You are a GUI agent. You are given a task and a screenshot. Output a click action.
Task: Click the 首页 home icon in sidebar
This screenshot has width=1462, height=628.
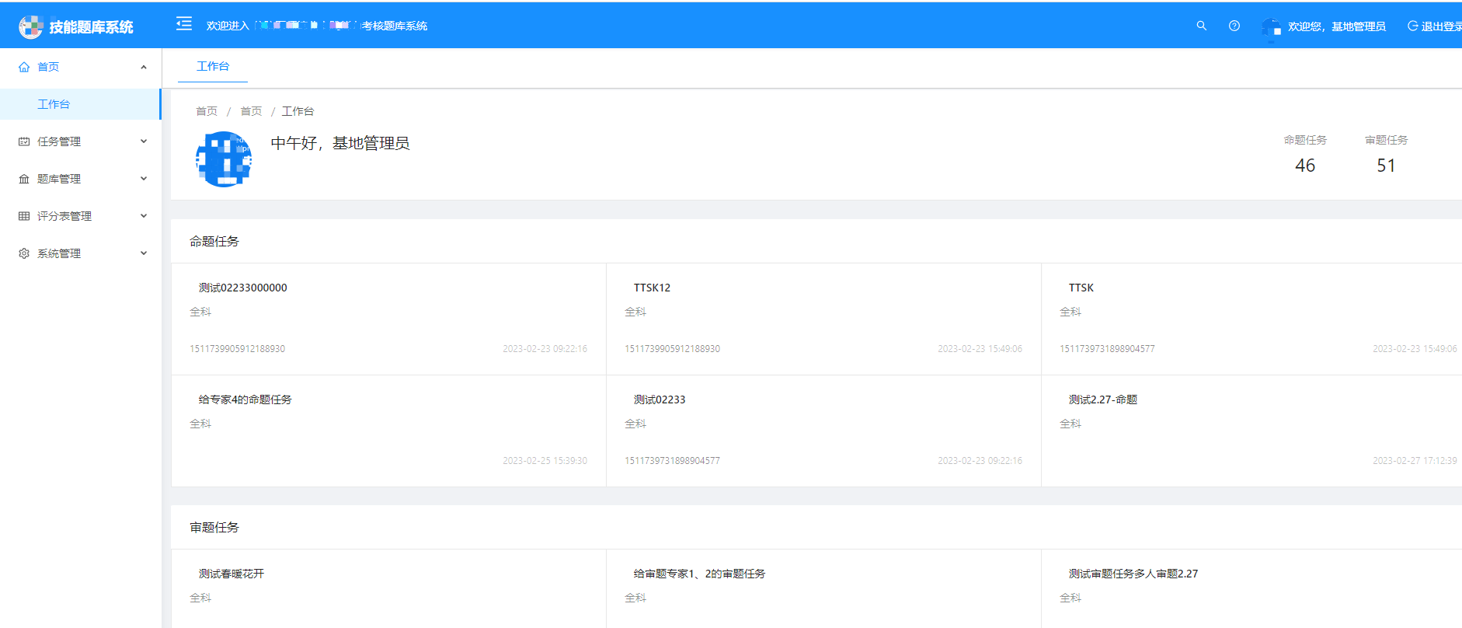(24, 67)
